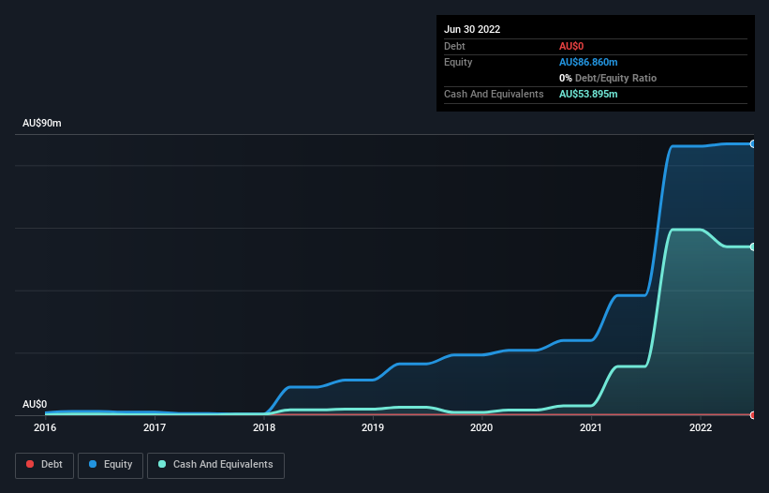This screenshot has height=493, width=769.
Task: Click the 0% Debt/Equity Ratio text
Action: (608, 78)
